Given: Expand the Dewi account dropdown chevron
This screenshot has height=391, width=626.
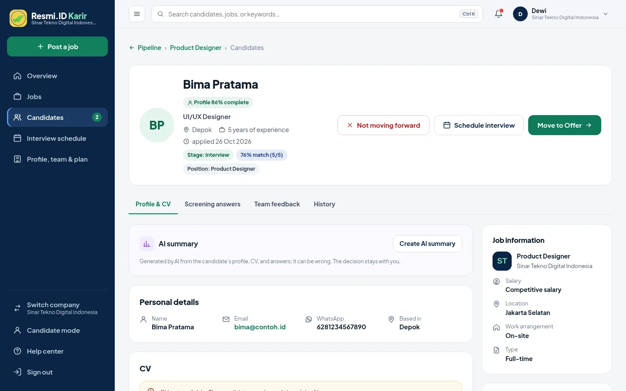Looking at the screenshot, I should click(x=606, y=14).
